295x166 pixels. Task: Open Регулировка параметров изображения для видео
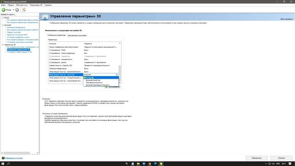pos(23,23)
